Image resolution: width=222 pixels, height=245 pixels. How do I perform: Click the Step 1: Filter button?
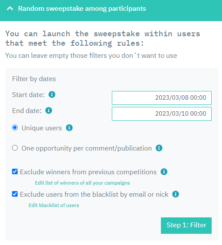tap(186, 226)
